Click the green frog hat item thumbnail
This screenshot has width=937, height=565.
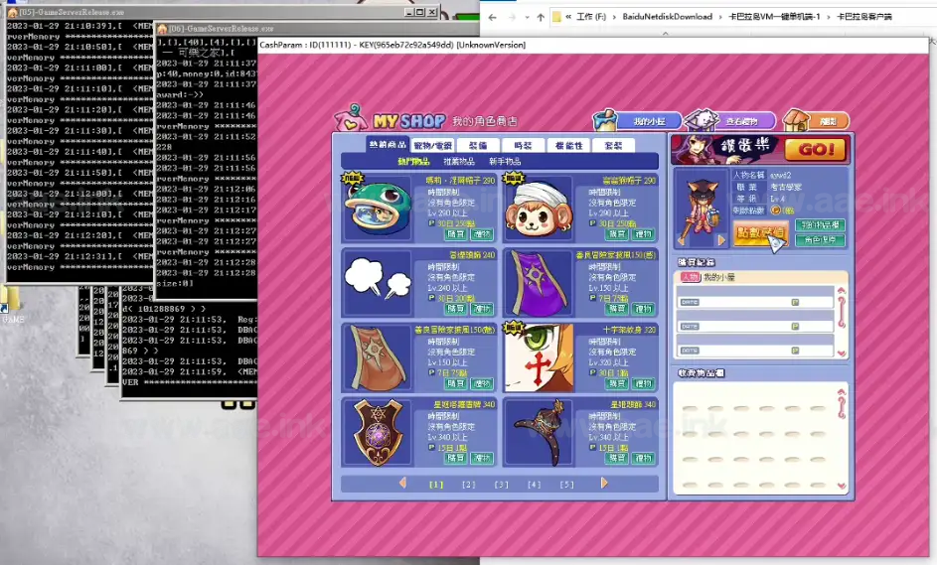[x=378, y=209]
